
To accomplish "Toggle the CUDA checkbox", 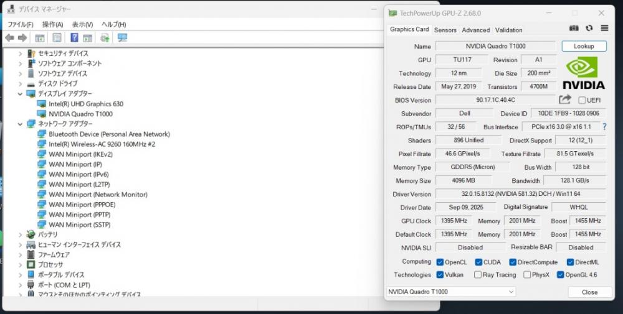I will [478, 262].
